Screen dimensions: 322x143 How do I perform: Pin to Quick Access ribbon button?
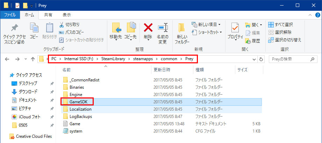coord(14,33)
